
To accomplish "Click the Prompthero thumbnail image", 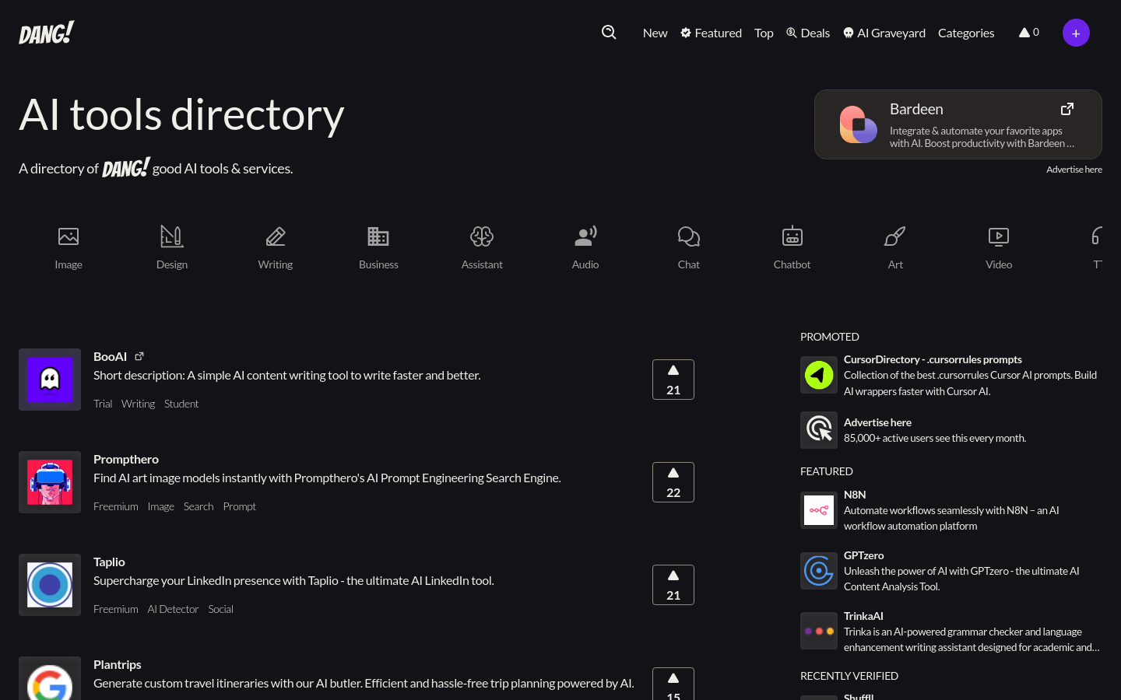I will [x=50, y=482].
